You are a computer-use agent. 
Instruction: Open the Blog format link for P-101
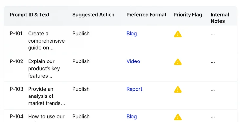tap(131, 34)
